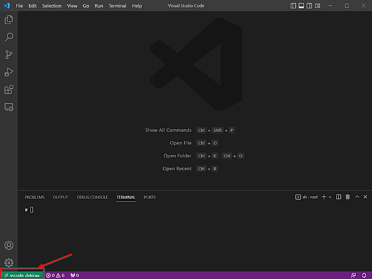The height and width of the screenshot is (279, 372).
Task: Toggle the bottom panel layout button
Action: pos(302,6)
